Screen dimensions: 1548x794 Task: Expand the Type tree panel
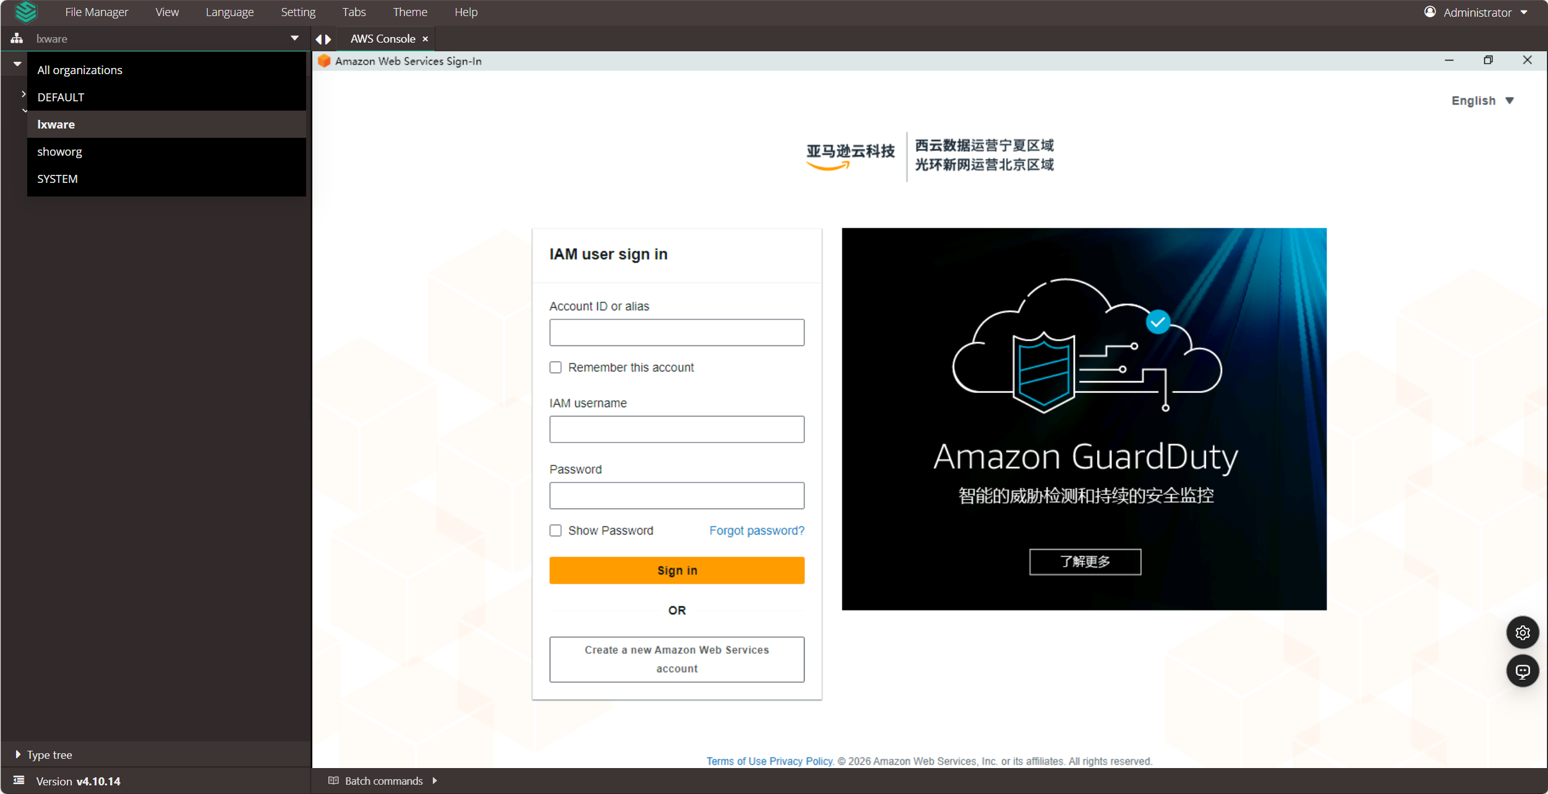18,754
